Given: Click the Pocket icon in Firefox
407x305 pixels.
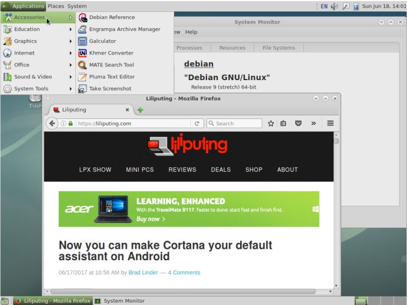Looking at the screenshot, I should (x=298, y=123).
